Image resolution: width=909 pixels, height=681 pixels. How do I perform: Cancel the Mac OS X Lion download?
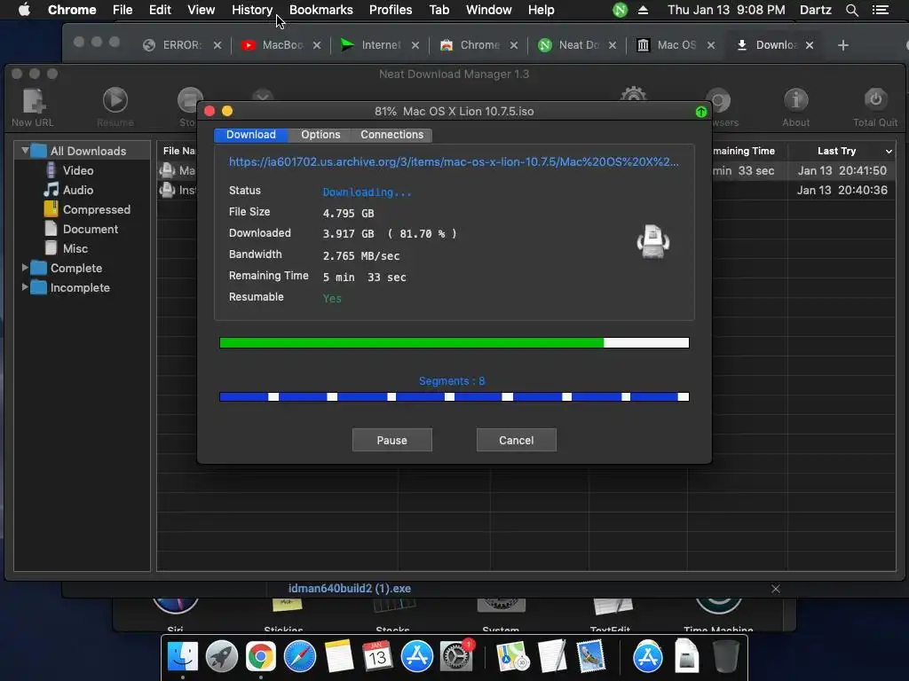(516, 440)
